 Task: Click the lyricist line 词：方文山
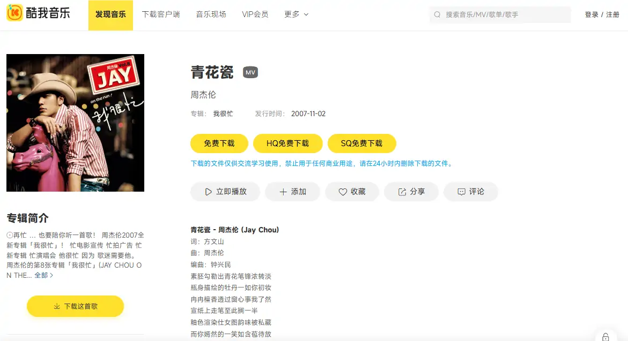[x=207, y=241]
